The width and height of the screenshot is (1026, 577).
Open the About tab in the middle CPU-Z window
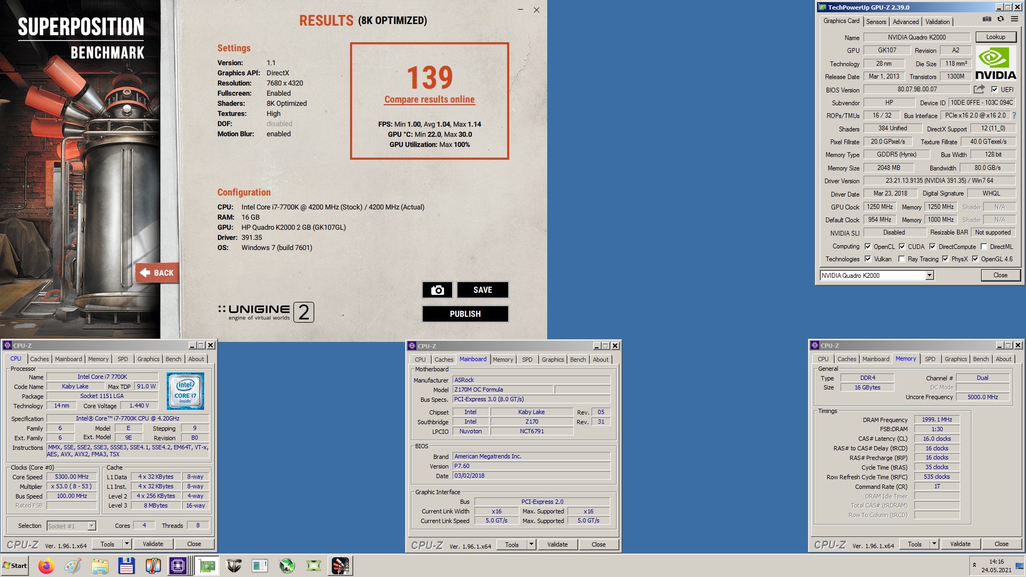coord(601,360)
